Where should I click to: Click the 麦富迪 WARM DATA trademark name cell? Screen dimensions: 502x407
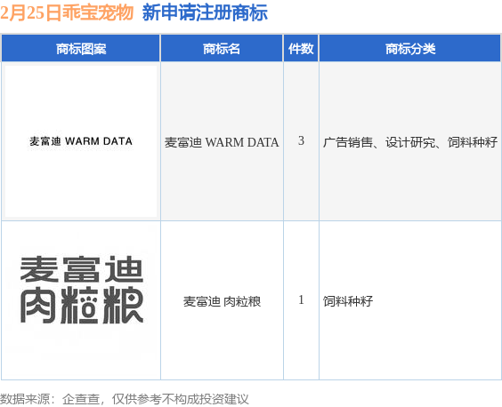point(222,142)
